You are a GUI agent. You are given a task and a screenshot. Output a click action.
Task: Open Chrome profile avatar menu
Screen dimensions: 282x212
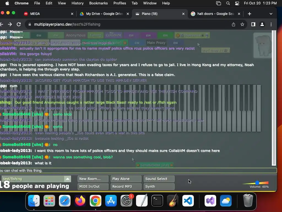click(262, 24)
